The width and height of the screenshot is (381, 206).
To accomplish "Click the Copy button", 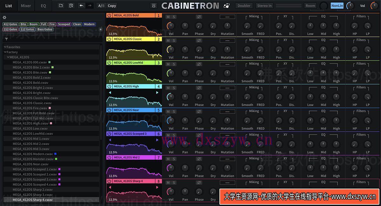I will 112,6.
